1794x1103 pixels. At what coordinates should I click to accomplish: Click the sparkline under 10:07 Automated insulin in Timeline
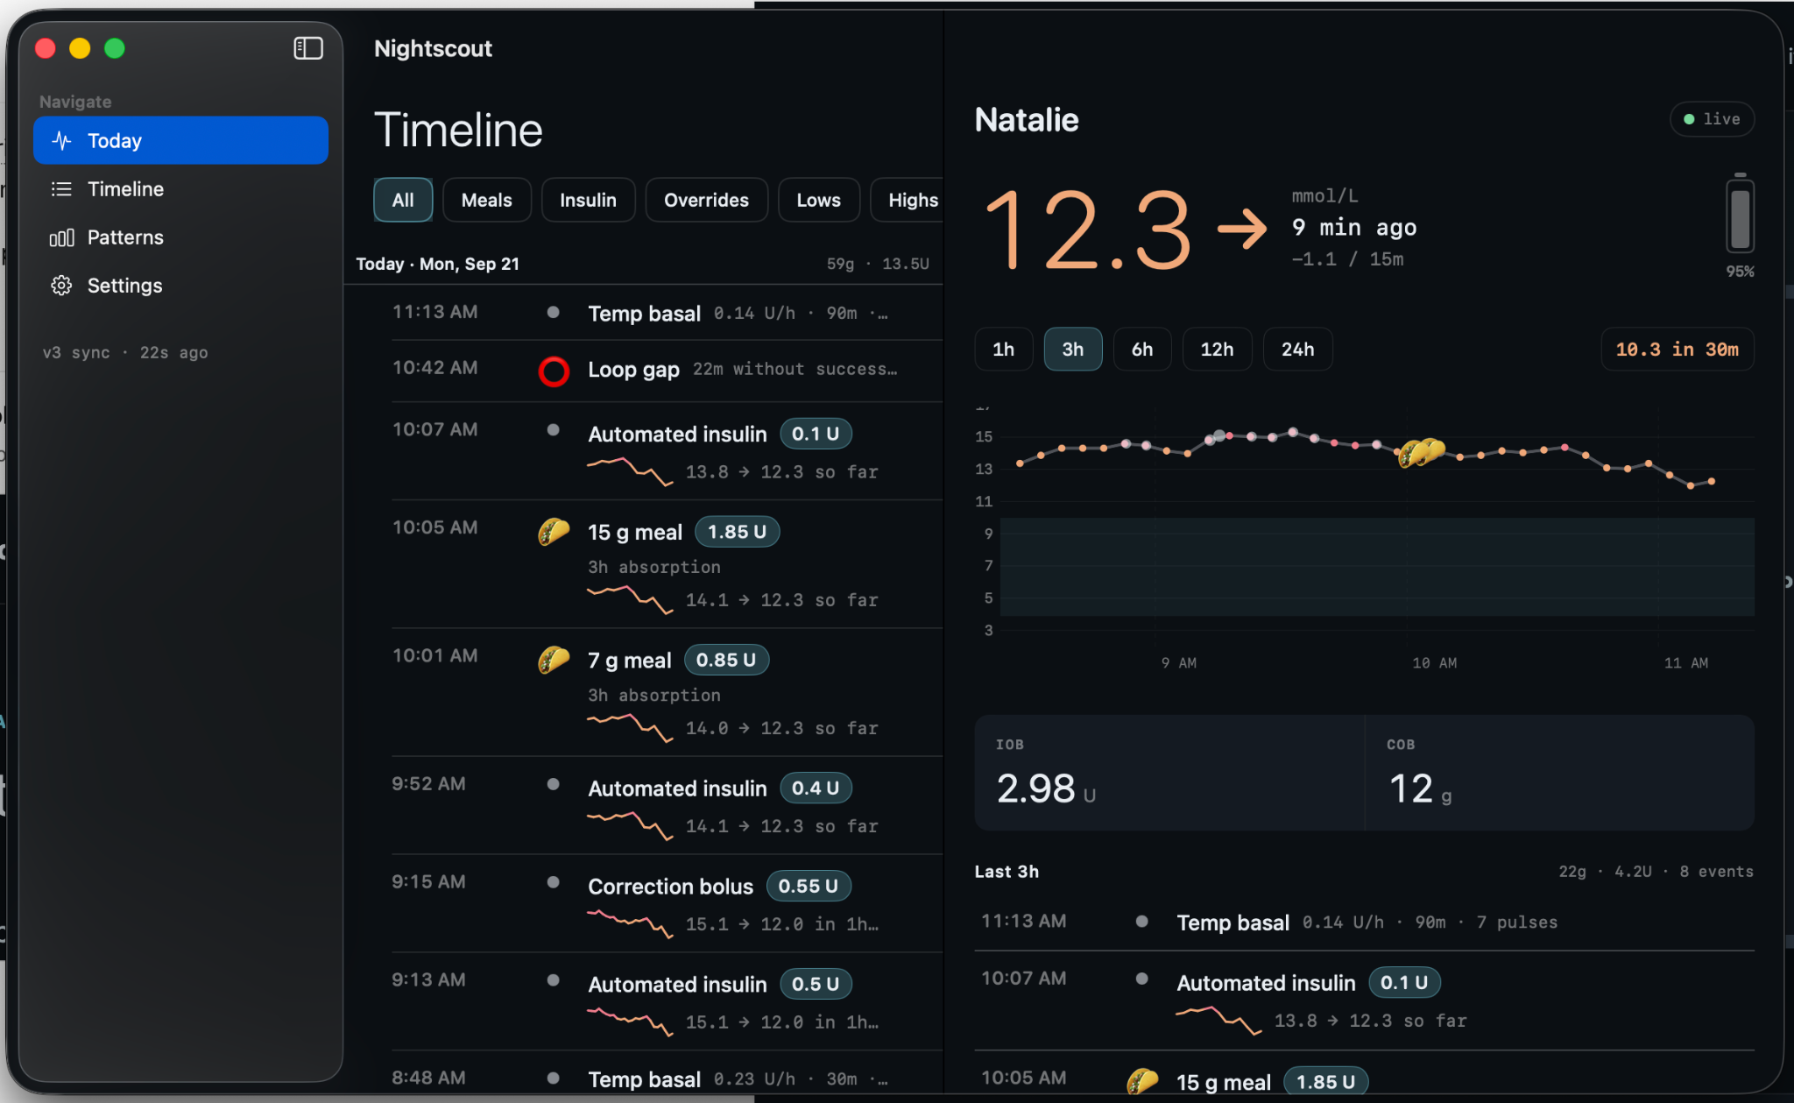point(630,471)
